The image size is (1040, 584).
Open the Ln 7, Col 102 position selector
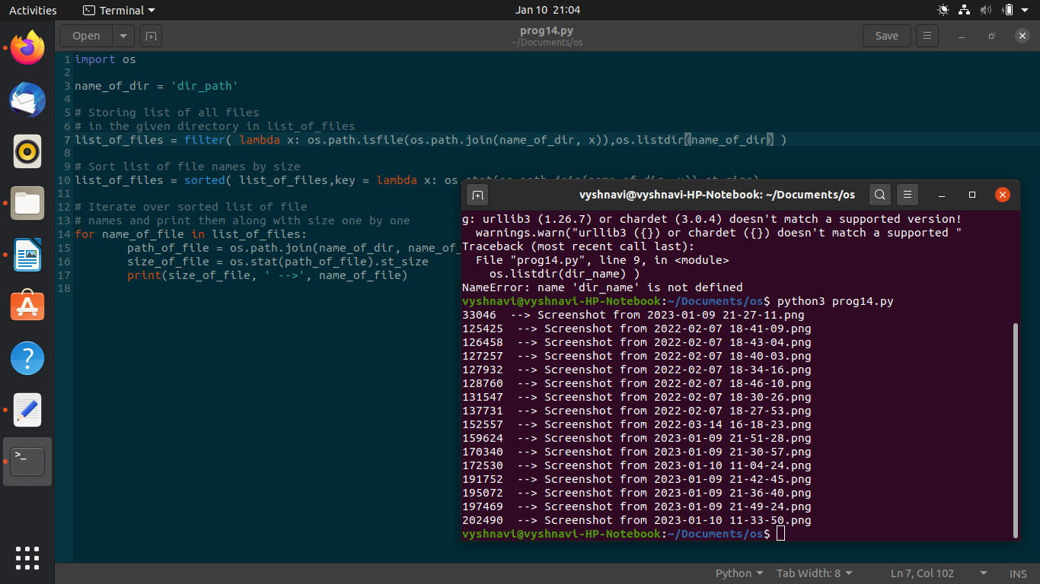click(x=940, y=573)
